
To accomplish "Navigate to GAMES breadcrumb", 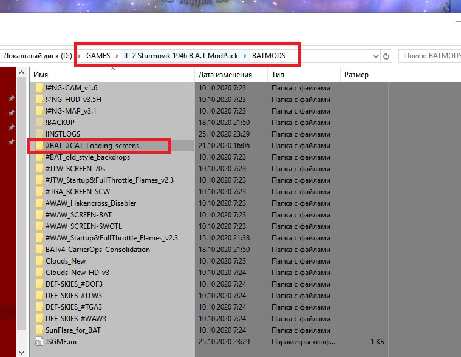I will pos(98,56).
